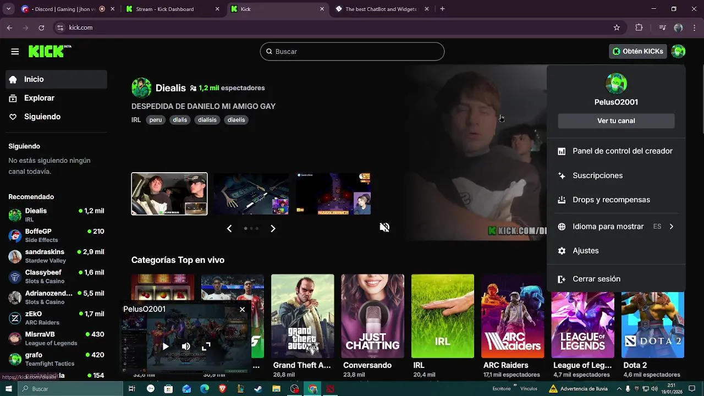704x396 pixels.
Task: Open recommended channel Classybeef
Action: coord(57,277)
